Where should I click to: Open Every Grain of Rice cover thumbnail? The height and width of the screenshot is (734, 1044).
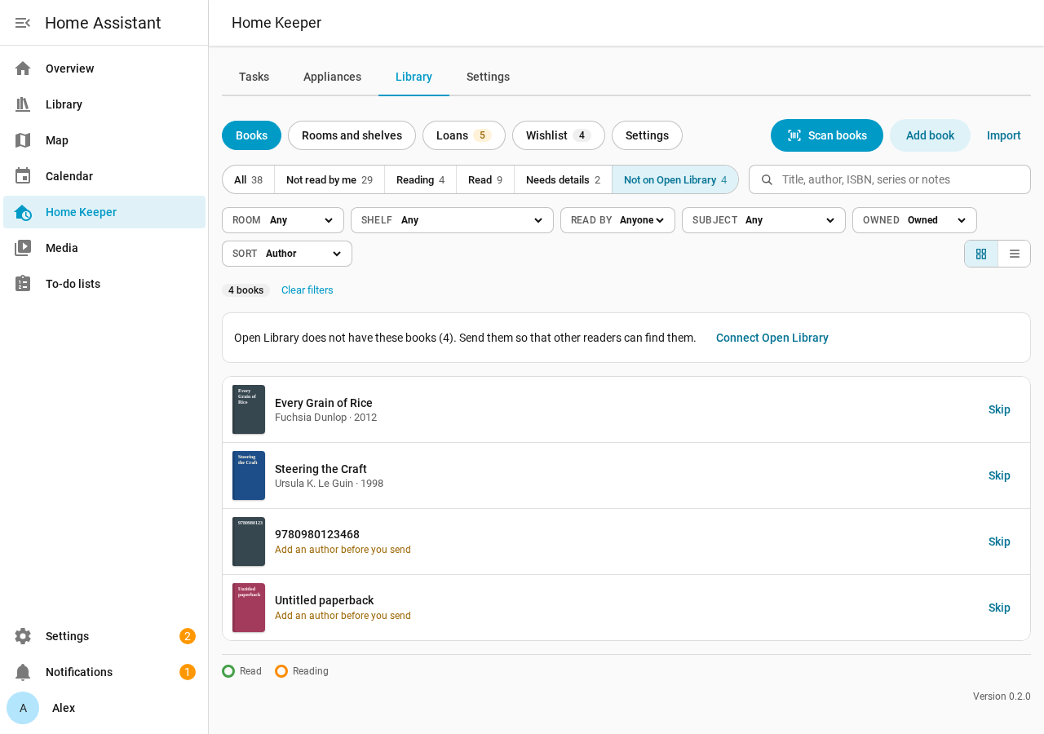click(249, 409)
